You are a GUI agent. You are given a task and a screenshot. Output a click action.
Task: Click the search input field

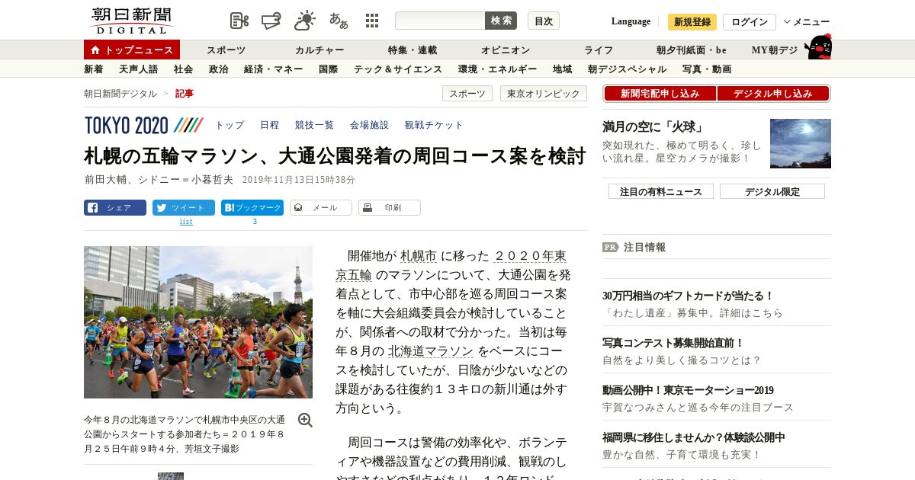(440, 21)
